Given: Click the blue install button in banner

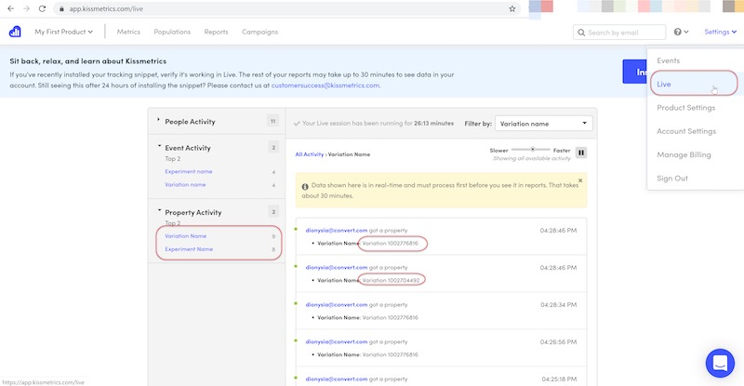Looking at the screenshot, I should point(635,72).
